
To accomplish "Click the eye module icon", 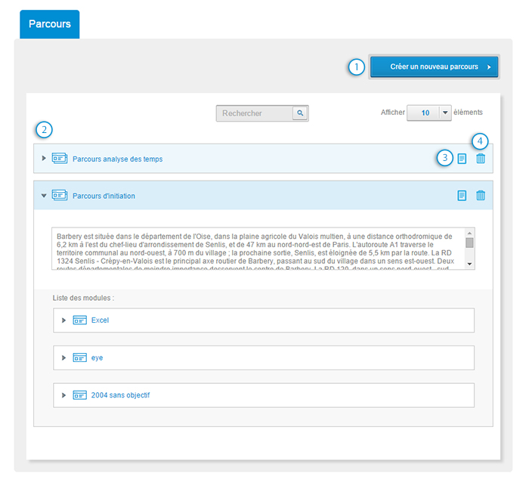I will (x=79, y=357).
